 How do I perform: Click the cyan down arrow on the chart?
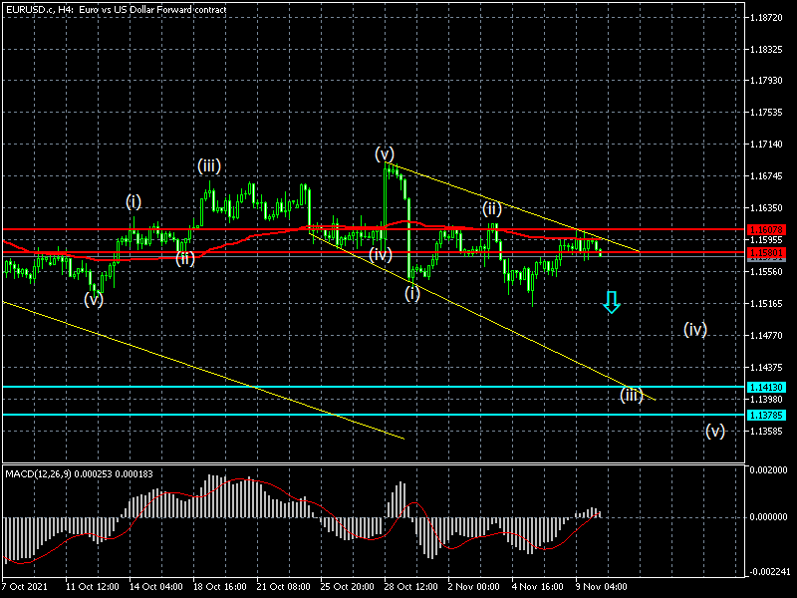(x=612, y=303)
